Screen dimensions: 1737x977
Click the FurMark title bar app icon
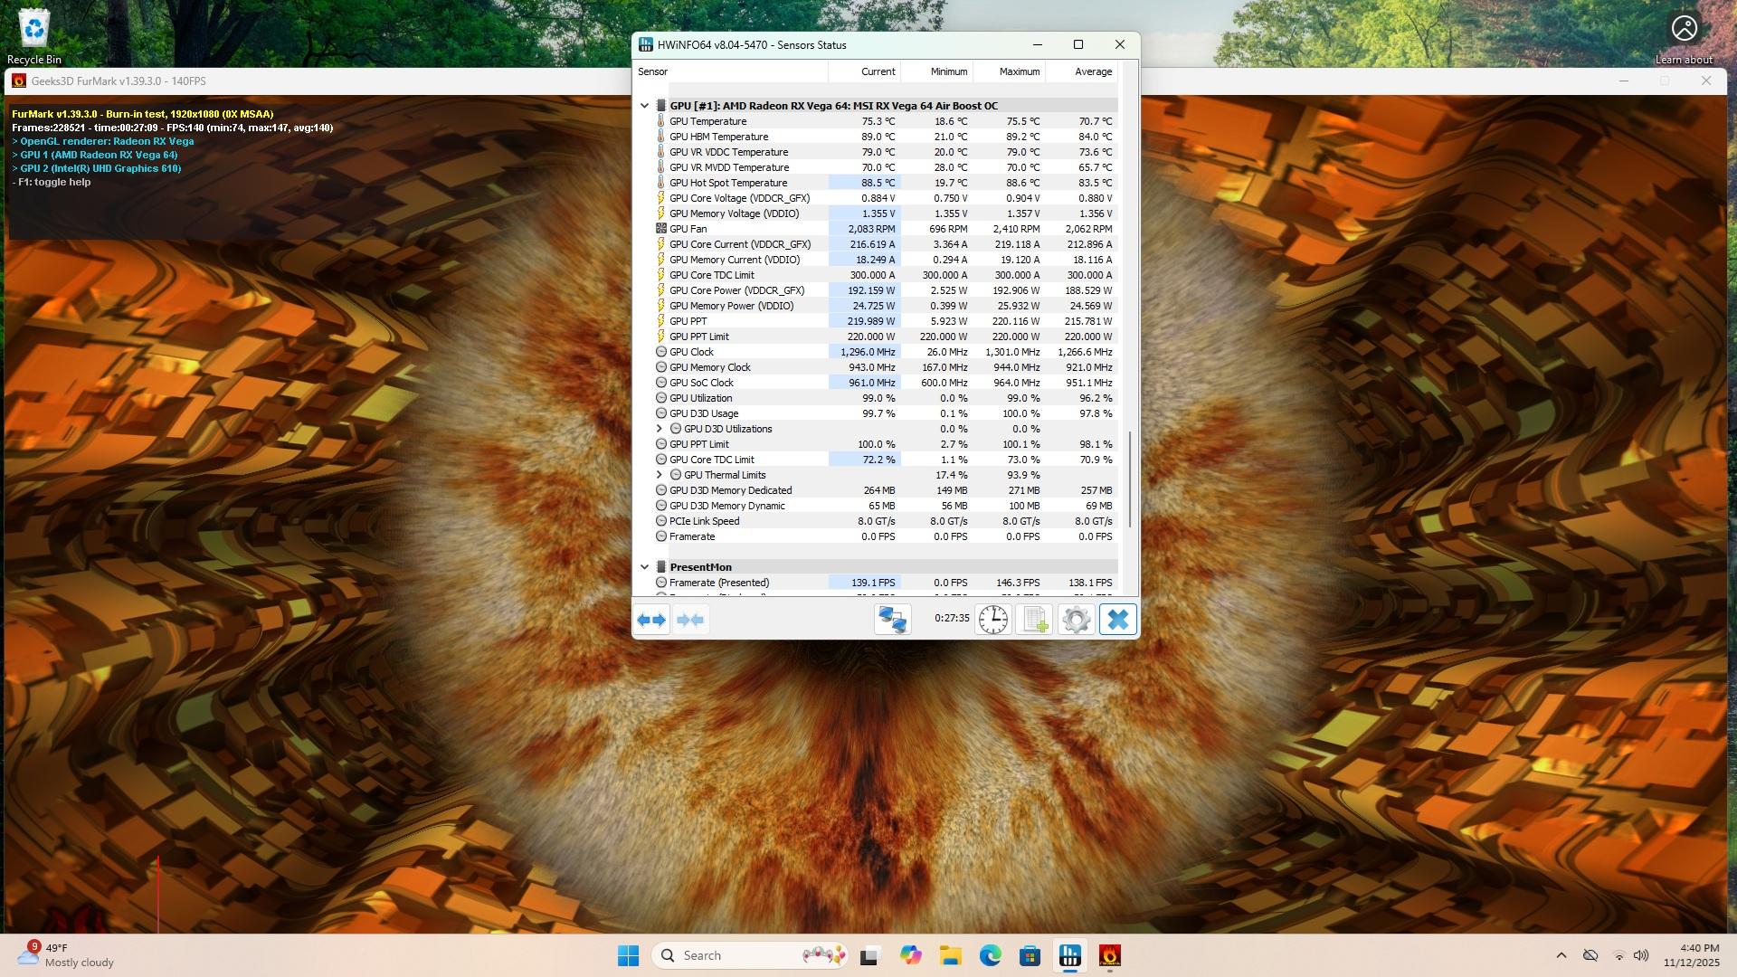(x=19, y=81)
